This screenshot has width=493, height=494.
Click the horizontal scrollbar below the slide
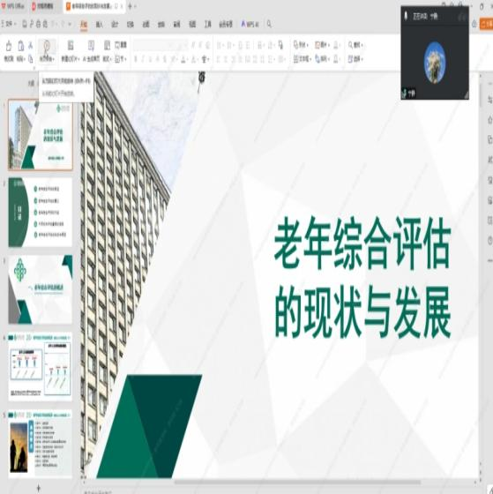click(x=297, y=482)
